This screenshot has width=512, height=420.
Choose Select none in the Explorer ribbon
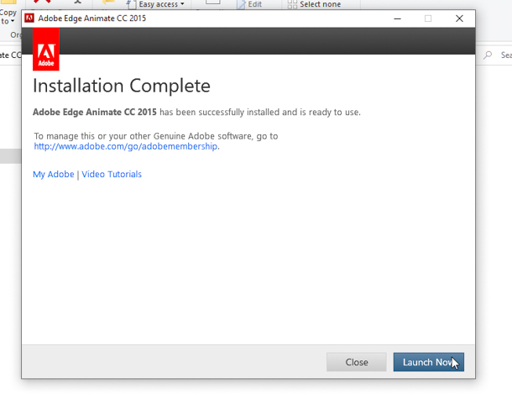tap(319, 4)
